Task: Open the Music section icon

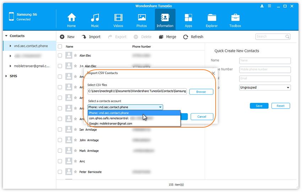Action: click(x=95, y=18)
